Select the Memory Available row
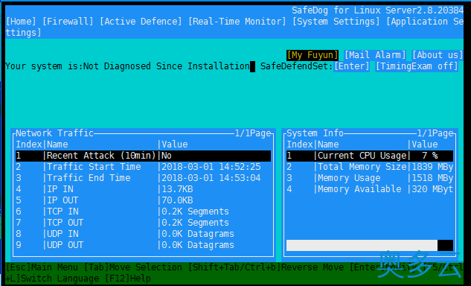The height and width of the screenshot is (286, 471). [370, 189]
